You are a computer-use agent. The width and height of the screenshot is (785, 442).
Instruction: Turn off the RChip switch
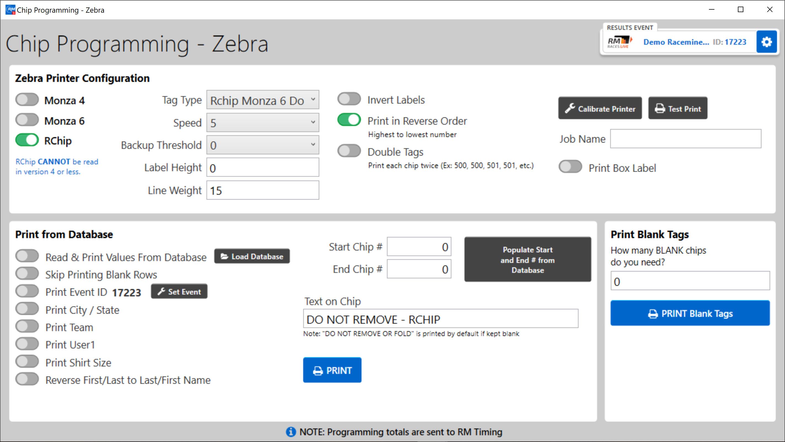[x=27, y=140]
